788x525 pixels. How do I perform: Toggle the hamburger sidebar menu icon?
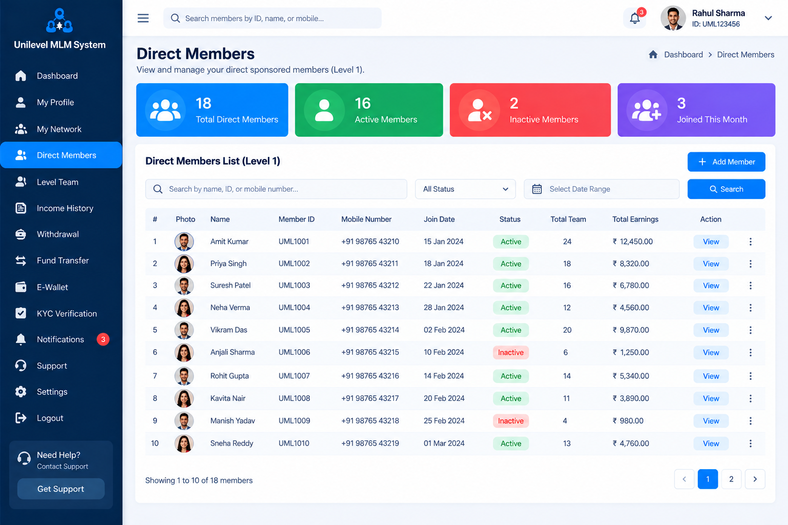[143, 18]
